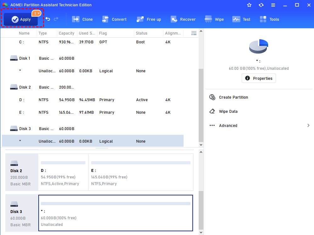The image size is (314, 235).
Task: Click Disk 3 unallocated usage bar
Action: point(116,204)
